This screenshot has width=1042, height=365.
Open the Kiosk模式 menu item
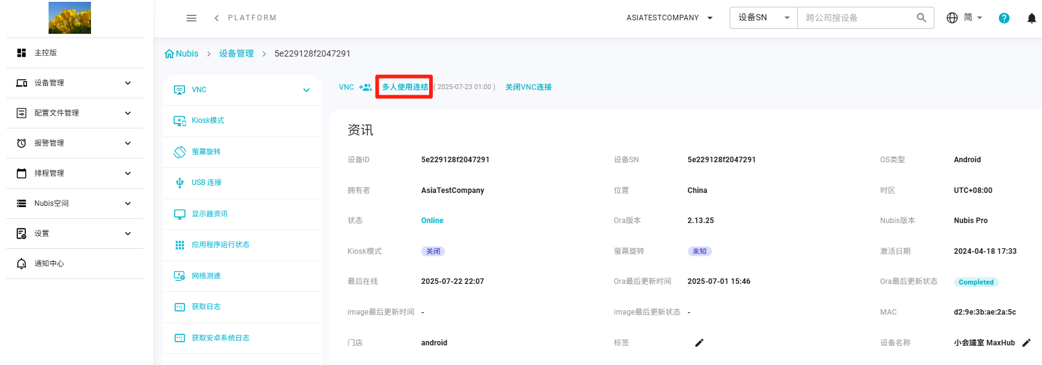[242, 121]
